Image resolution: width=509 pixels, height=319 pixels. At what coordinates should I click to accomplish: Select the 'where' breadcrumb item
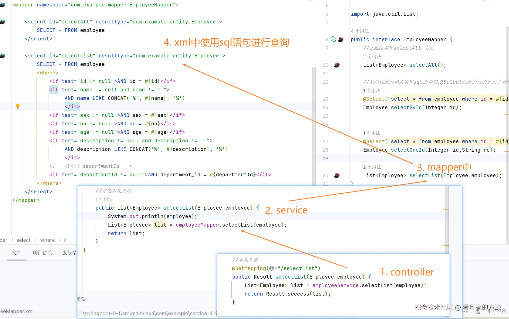47,240
